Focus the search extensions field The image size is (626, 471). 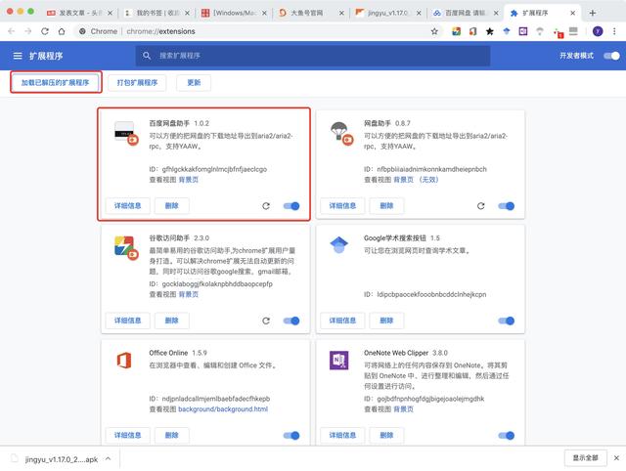(x=313, y=56)
